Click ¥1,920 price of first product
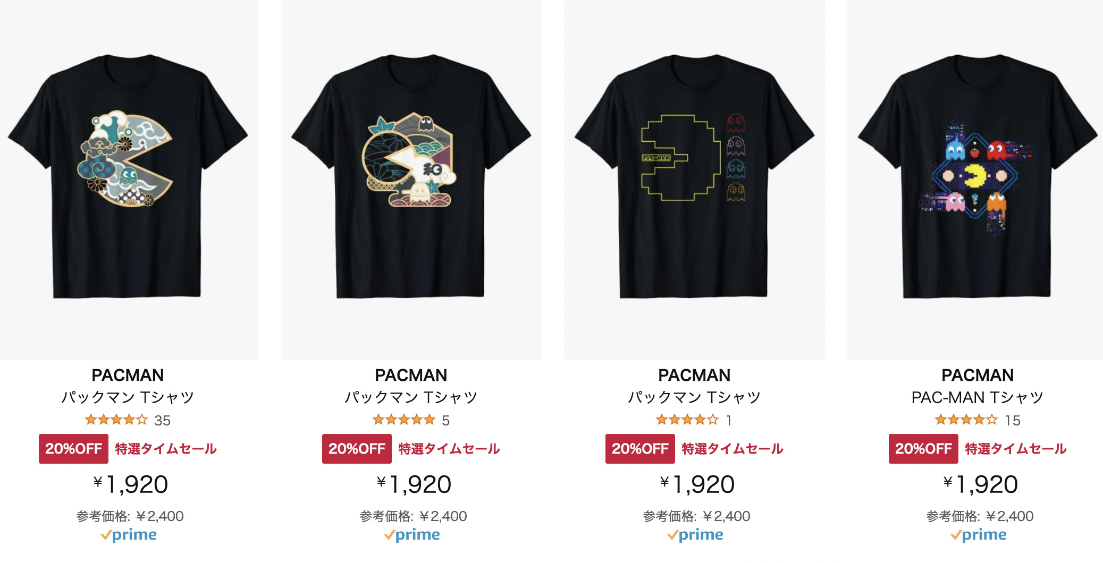The image size is (1103, 563). [x=130, y=484]
